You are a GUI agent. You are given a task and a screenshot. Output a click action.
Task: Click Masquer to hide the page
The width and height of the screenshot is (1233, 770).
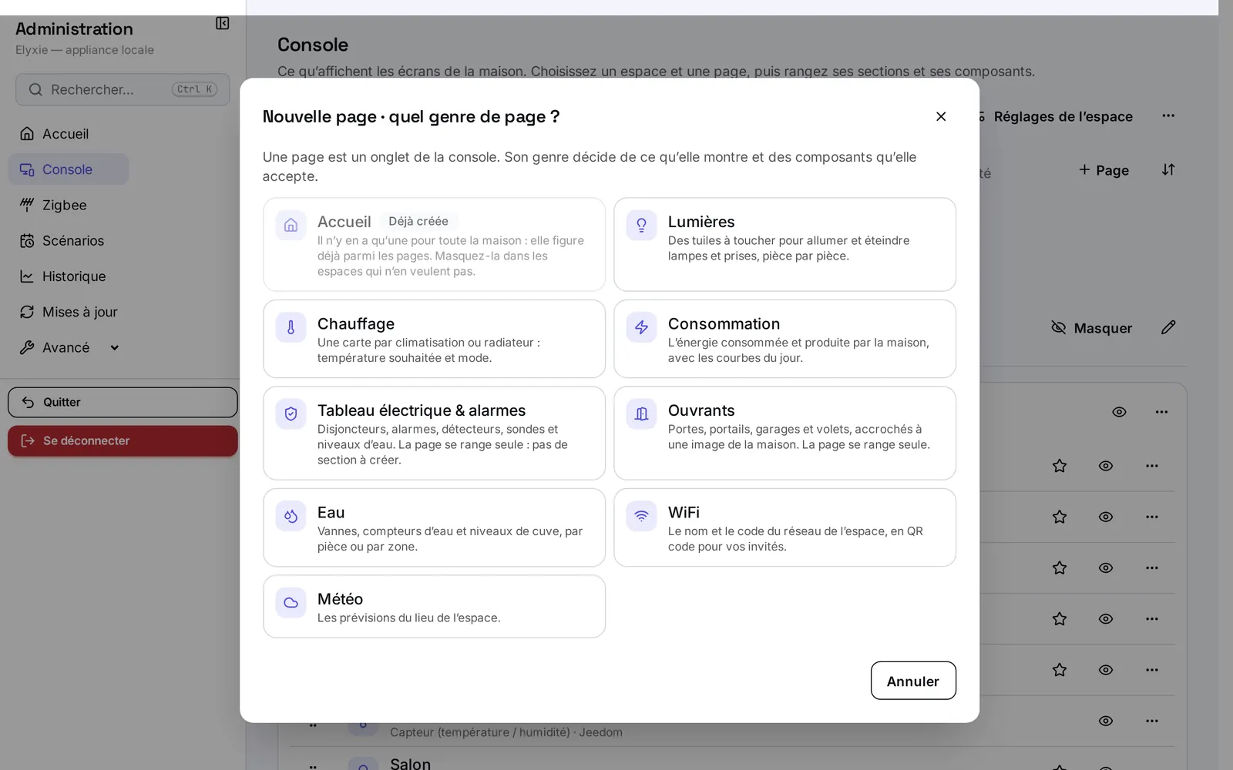1091,328
